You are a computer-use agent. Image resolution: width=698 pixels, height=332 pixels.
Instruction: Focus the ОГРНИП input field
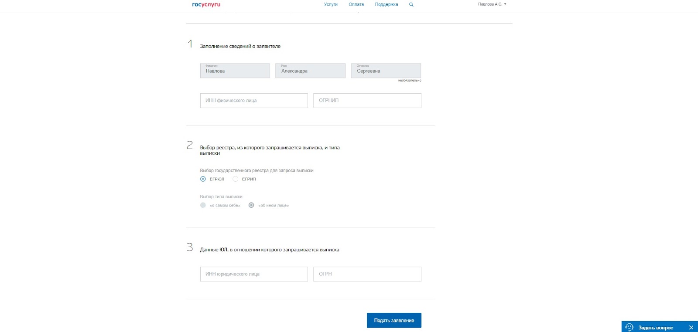coord(367,101)
